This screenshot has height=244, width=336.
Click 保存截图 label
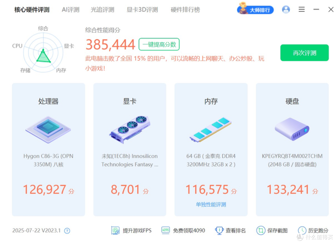pyautogui.click(x=278, y=231)
